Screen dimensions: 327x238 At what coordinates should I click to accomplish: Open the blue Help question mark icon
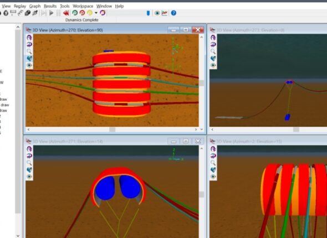(173, 13)
